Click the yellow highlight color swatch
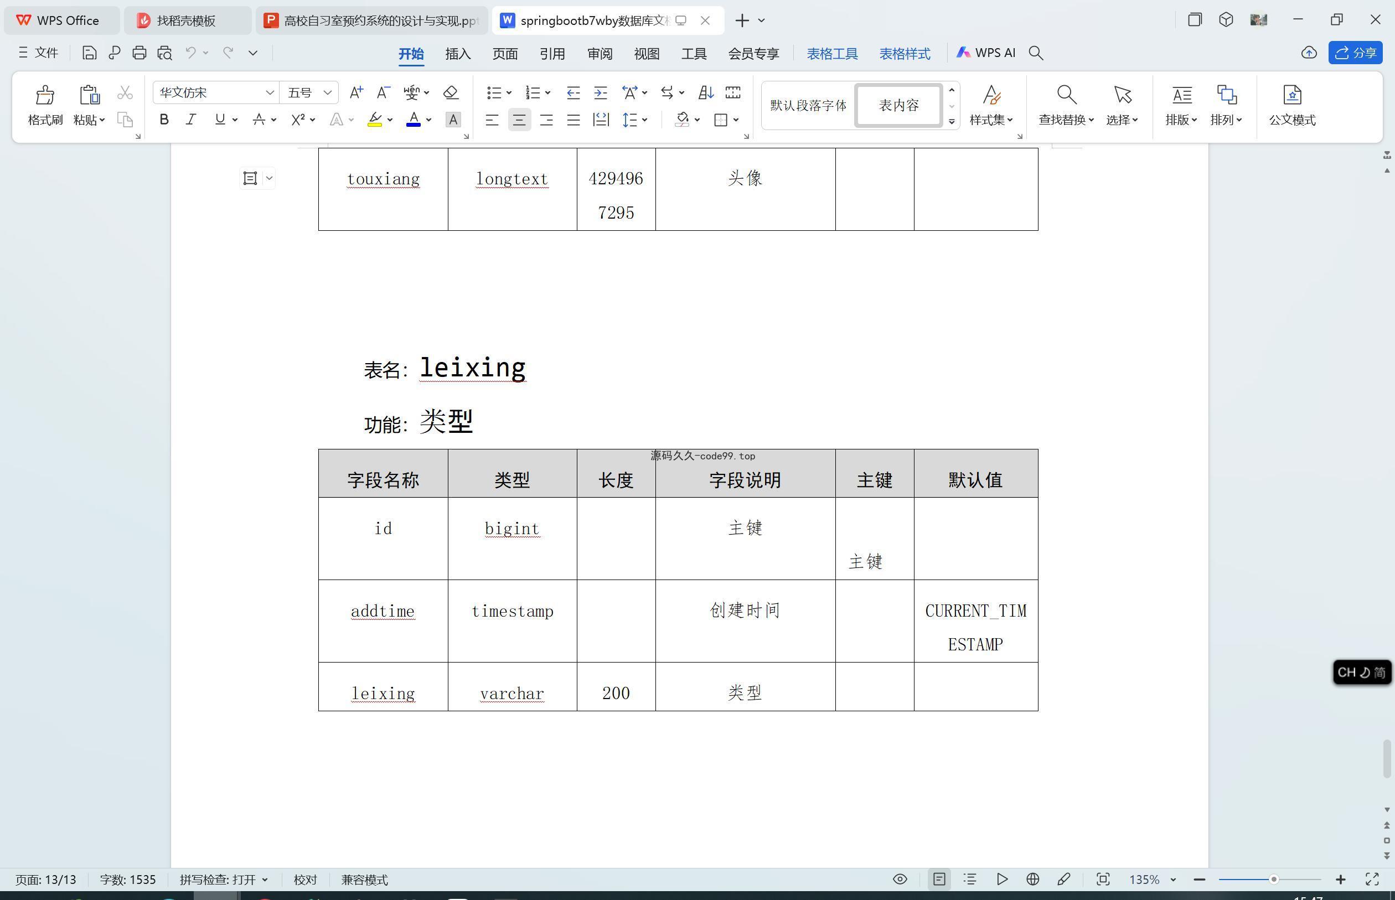1395x900 pixels. [x=375, y=120]
